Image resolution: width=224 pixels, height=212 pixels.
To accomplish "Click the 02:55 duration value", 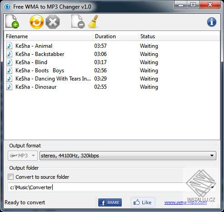I will 100,87.
